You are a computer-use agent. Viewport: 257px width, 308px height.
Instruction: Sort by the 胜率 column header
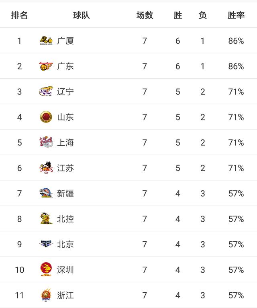point(236,15)
